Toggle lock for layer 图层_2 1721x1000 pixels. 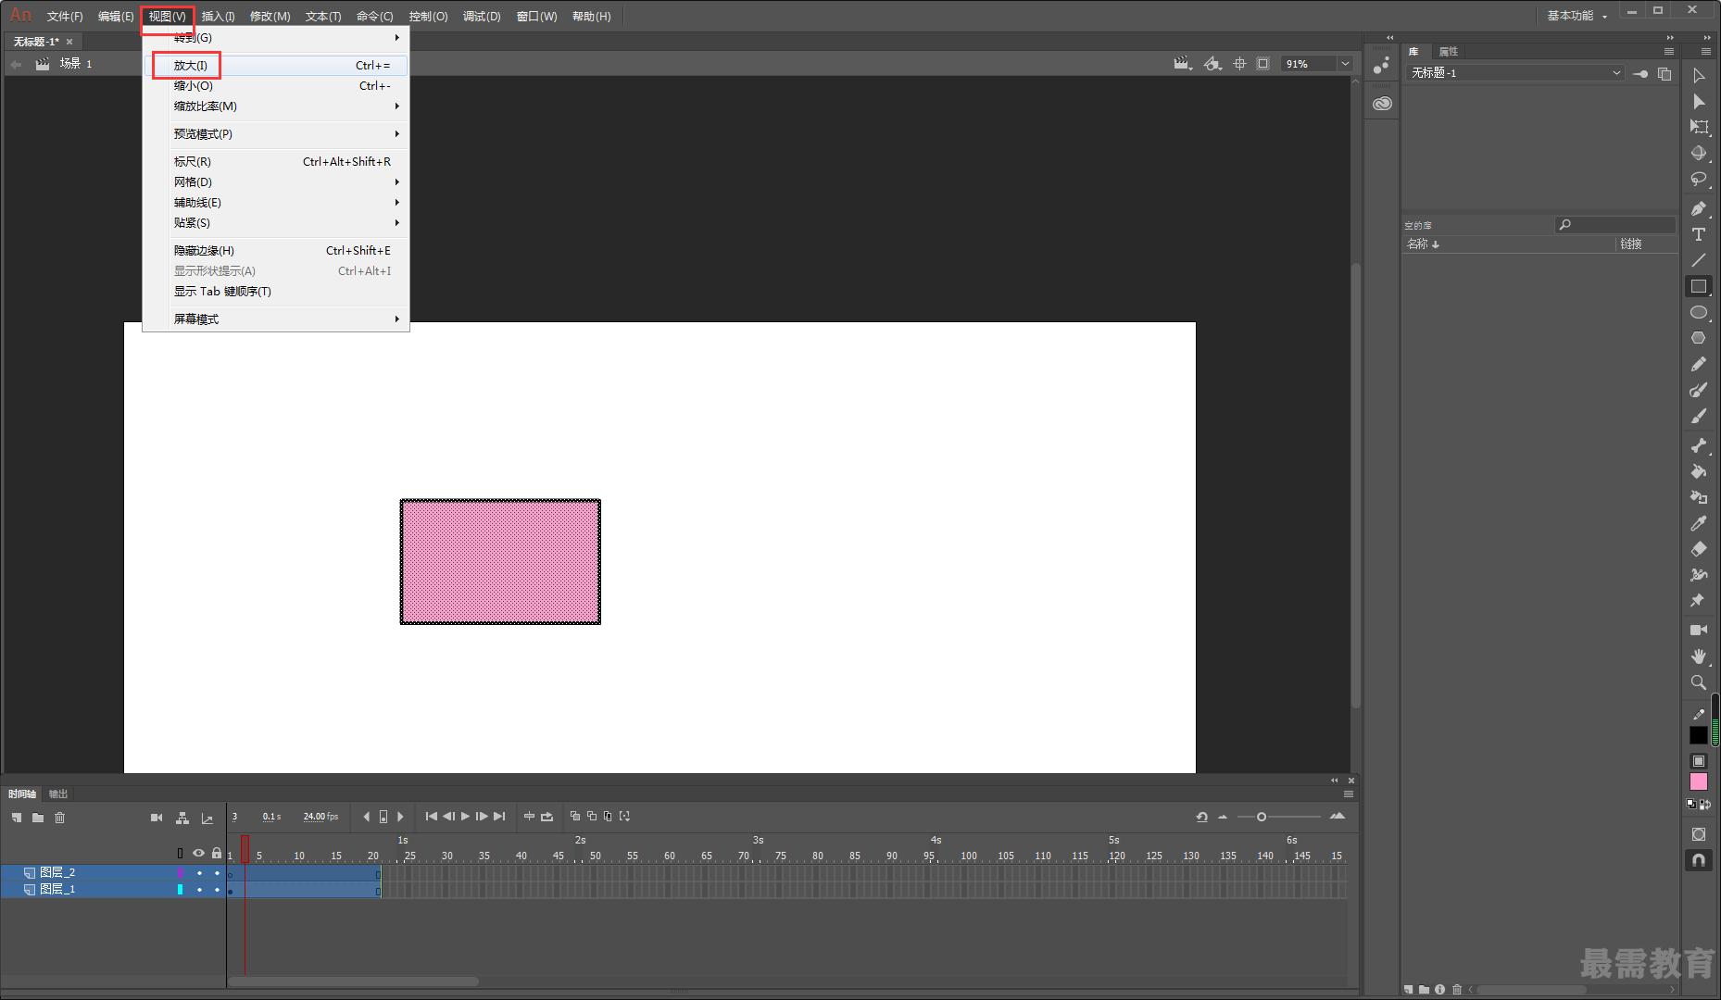coord(217,873)
